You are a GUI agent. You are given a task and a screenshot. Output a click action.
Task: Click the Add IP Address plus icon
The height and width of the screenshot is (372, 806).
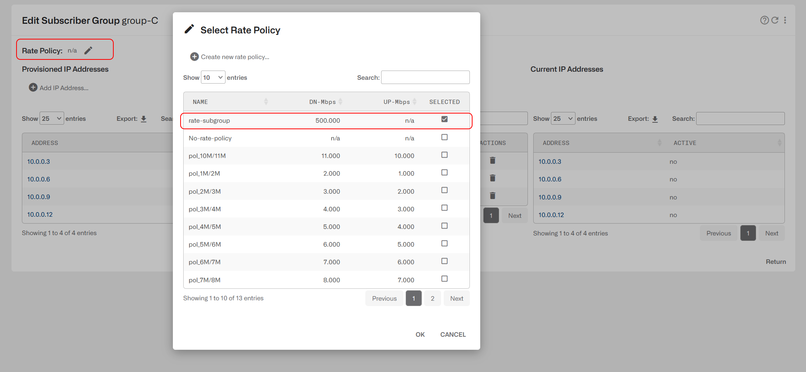pyautogui.click(x=33, y=87)
